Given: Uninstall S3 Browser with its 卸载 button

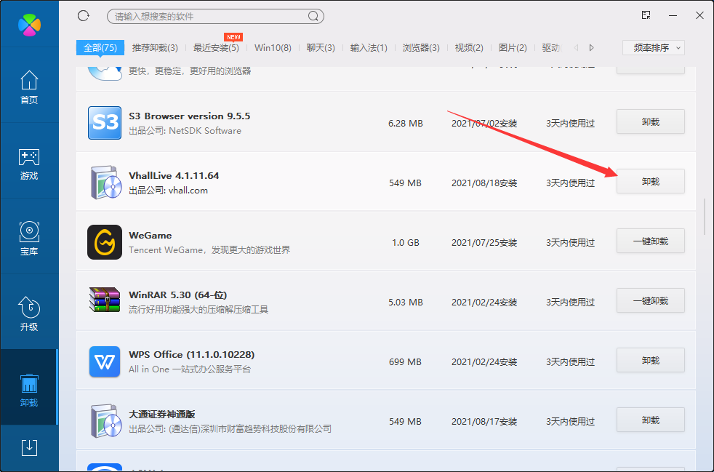Looking at the screenshot, I should point(651,121).
